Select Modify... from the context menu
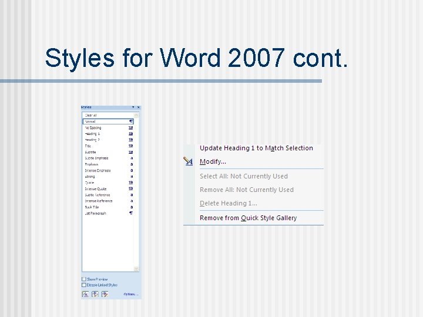Image resolution: width=423 pixels, height=317 pixels. (213, 161)
